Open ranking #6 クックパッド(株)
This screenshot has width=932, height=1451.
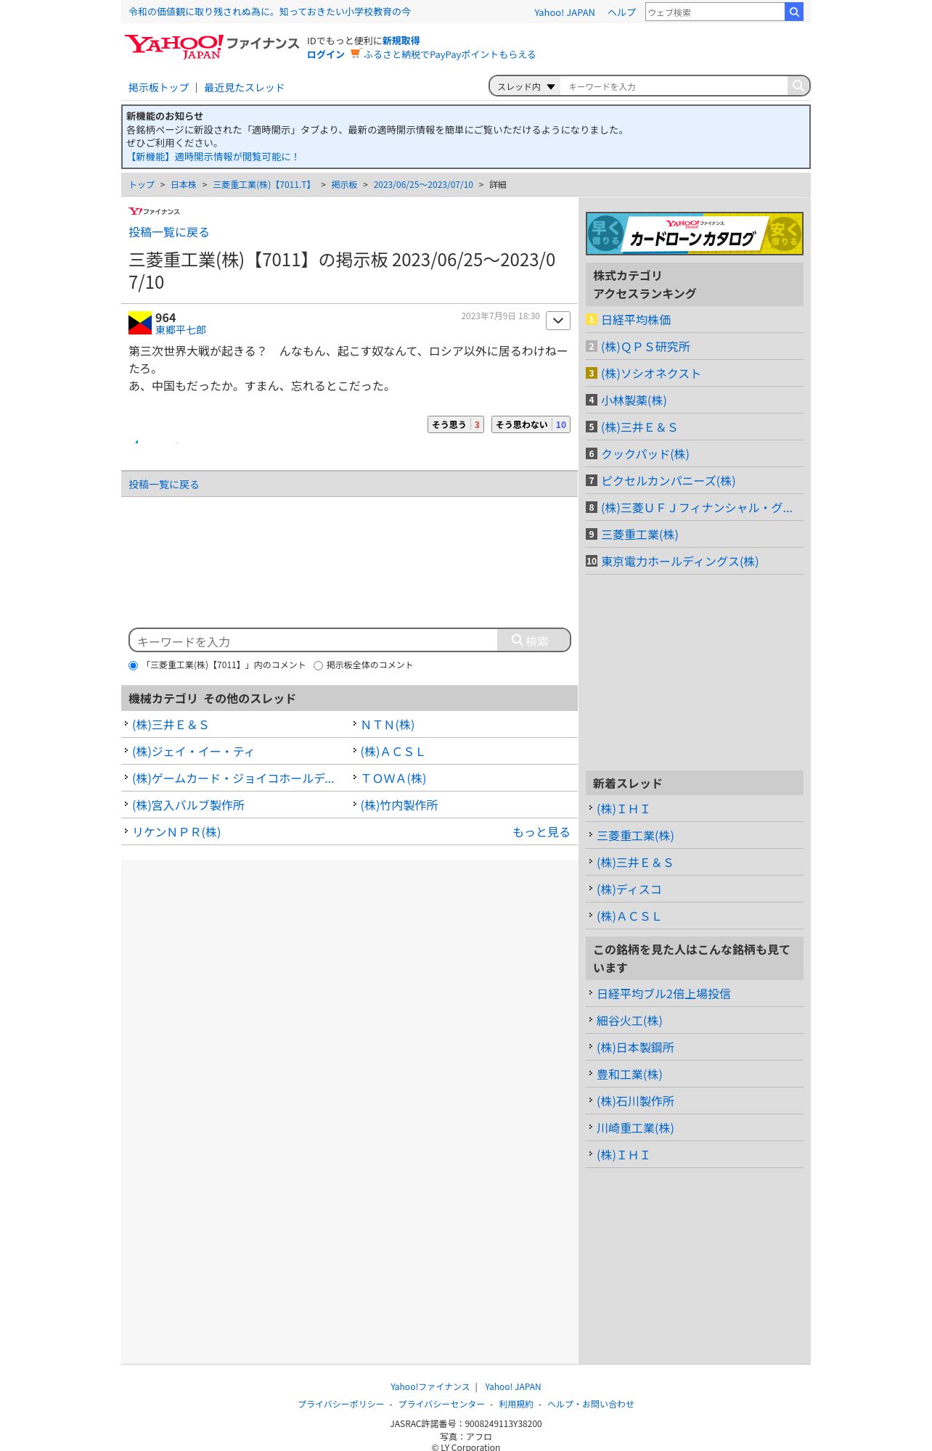(645, 454)
